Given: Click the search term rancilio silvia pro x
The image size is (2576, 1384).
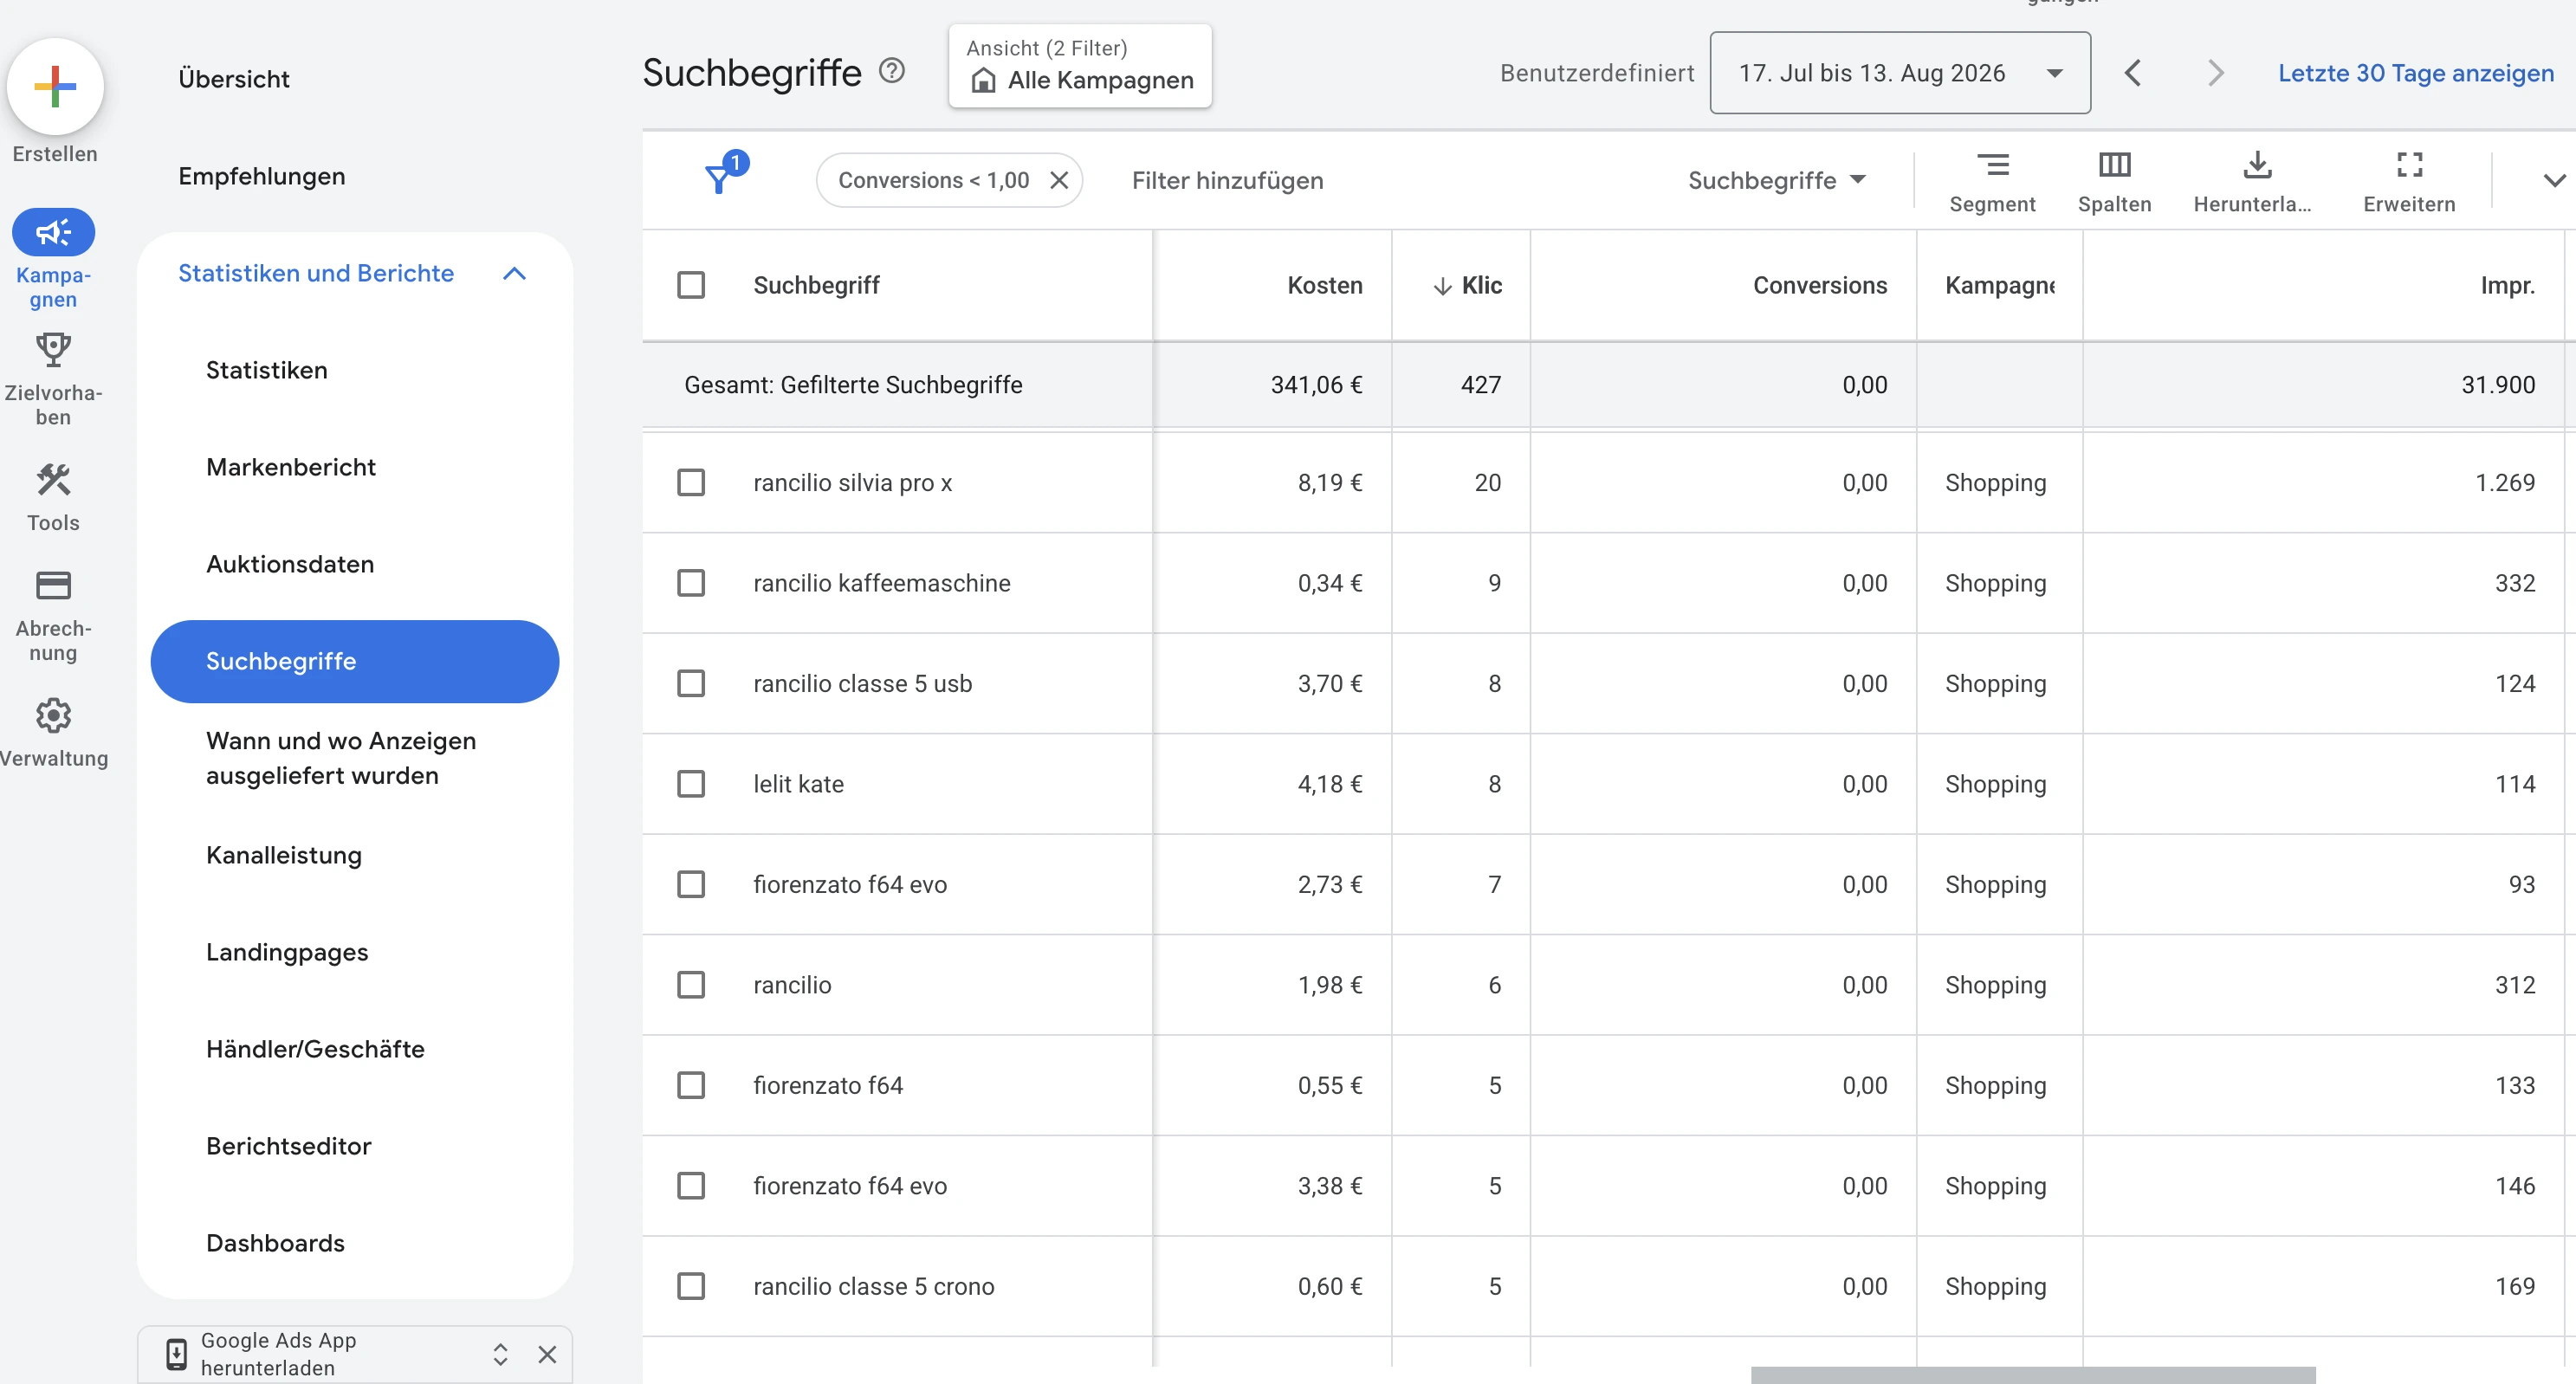Looking at the screenshot, I should point(852,483).
